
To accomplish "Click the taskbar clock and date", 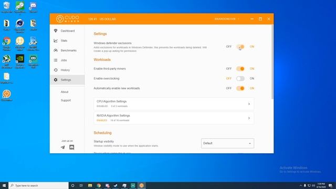I will point(321,185).
